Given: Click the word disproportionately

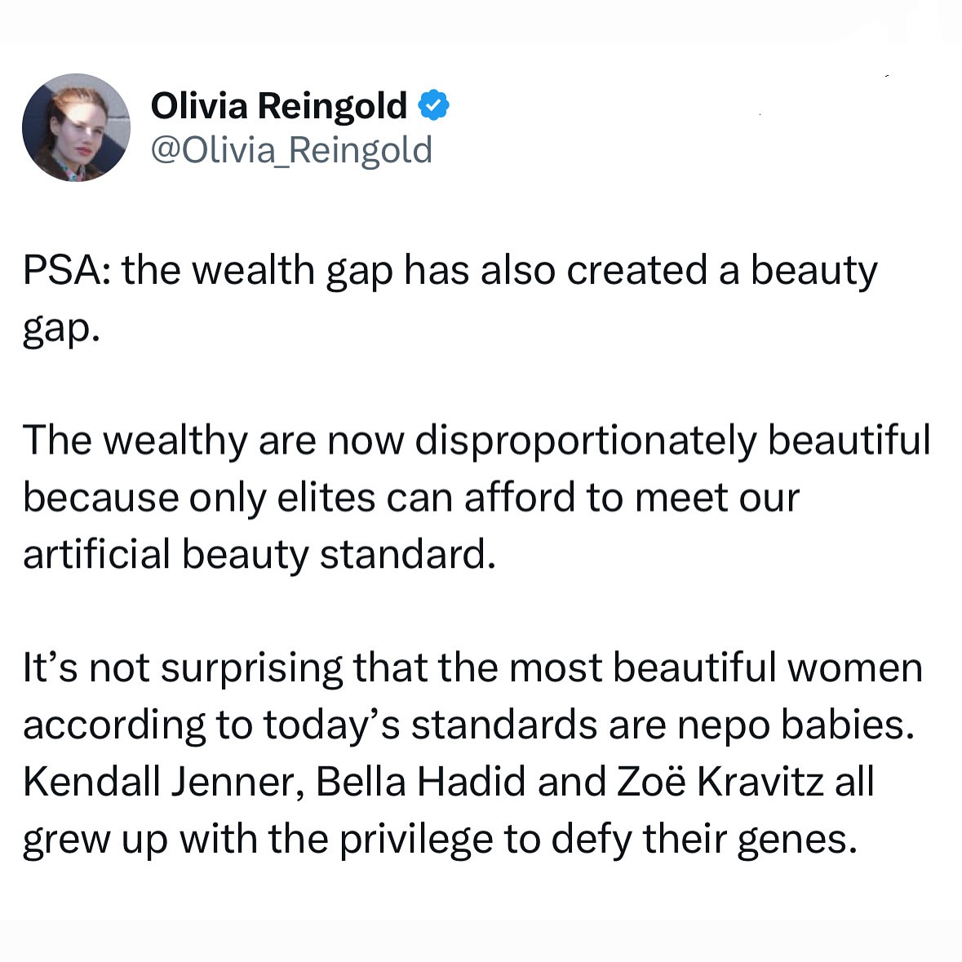Looking at the screenshot, I should click(586, 441).
